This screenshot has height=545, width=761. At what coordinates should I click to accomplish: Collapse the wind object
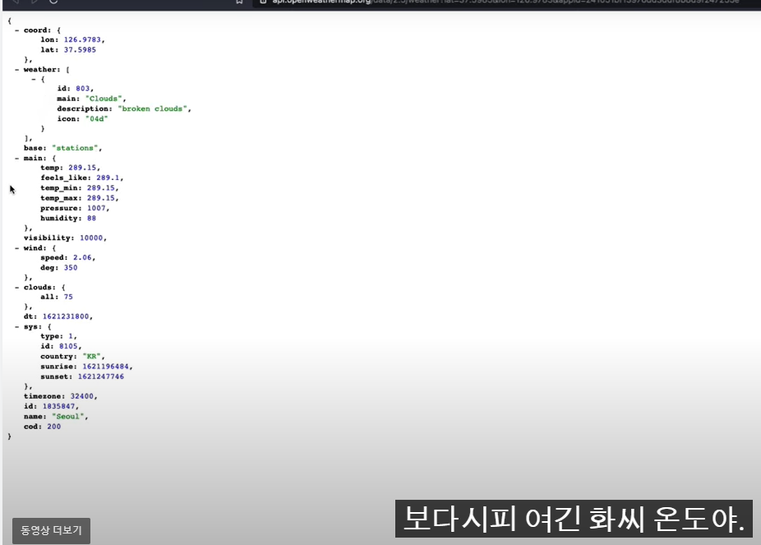(x=17, y=248)
